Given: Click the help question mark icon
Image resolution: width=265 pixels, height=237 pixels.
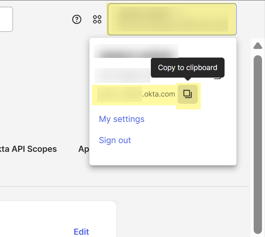Looking at the screenshot, I should (x=77, y=19).
